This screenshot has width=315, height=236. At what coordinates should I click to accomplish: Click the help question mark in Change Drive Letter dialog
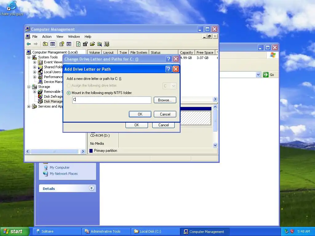pos(169,59)
